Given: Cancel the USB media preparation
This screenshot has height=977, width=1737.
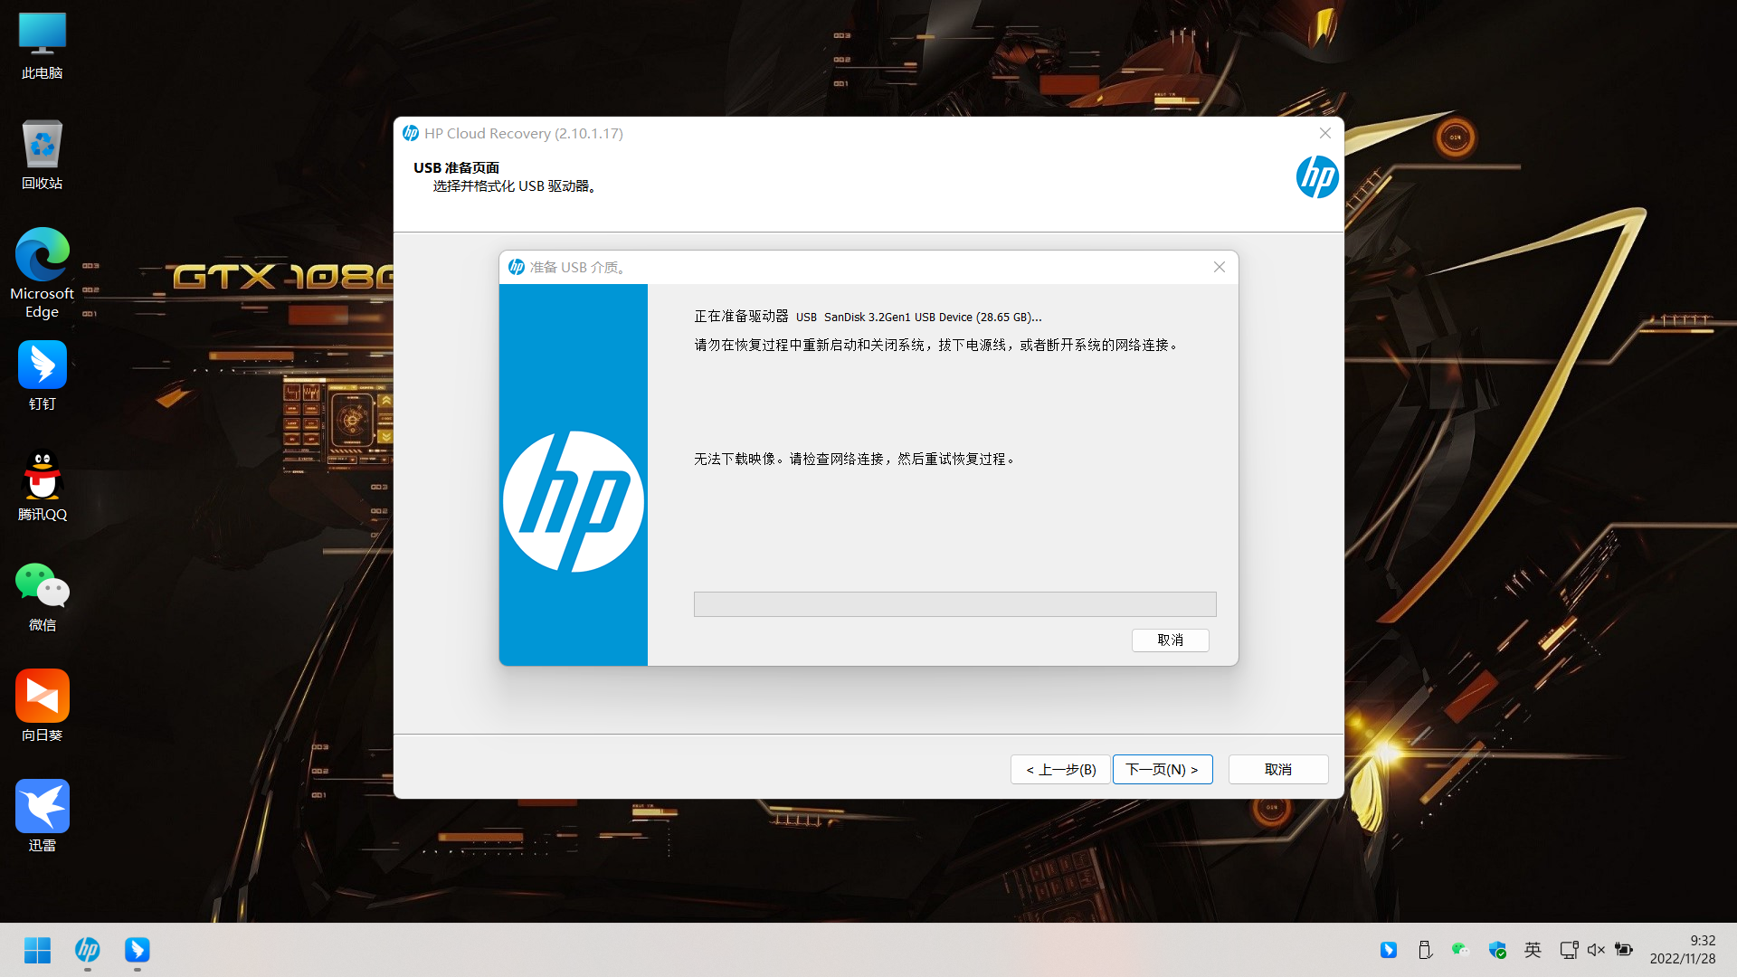Looking at the screenshot, I should [x=1170, y=640].
